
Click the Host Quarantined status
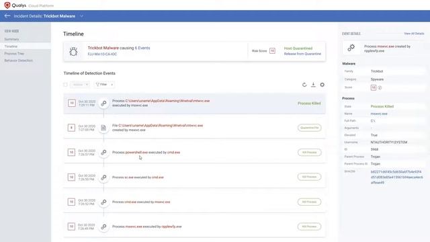click(x=298, y=48)
